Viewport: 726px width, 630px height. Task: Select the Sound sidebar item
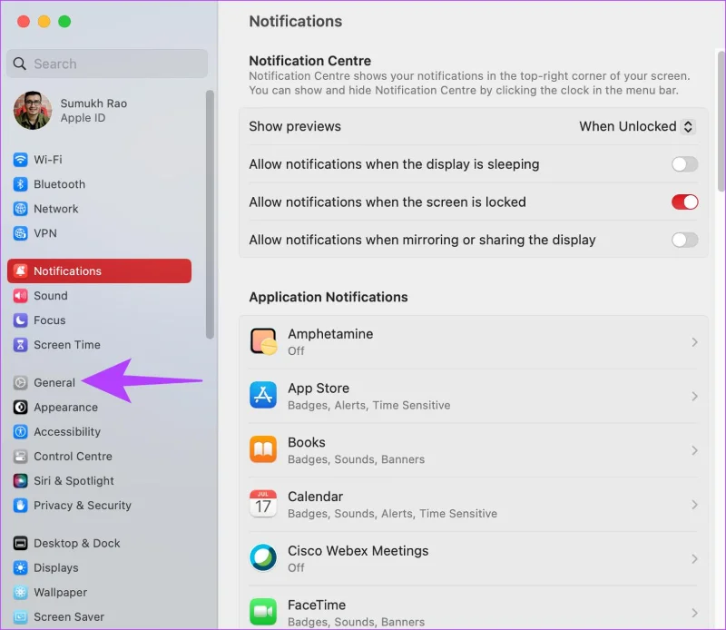[100, 296]
